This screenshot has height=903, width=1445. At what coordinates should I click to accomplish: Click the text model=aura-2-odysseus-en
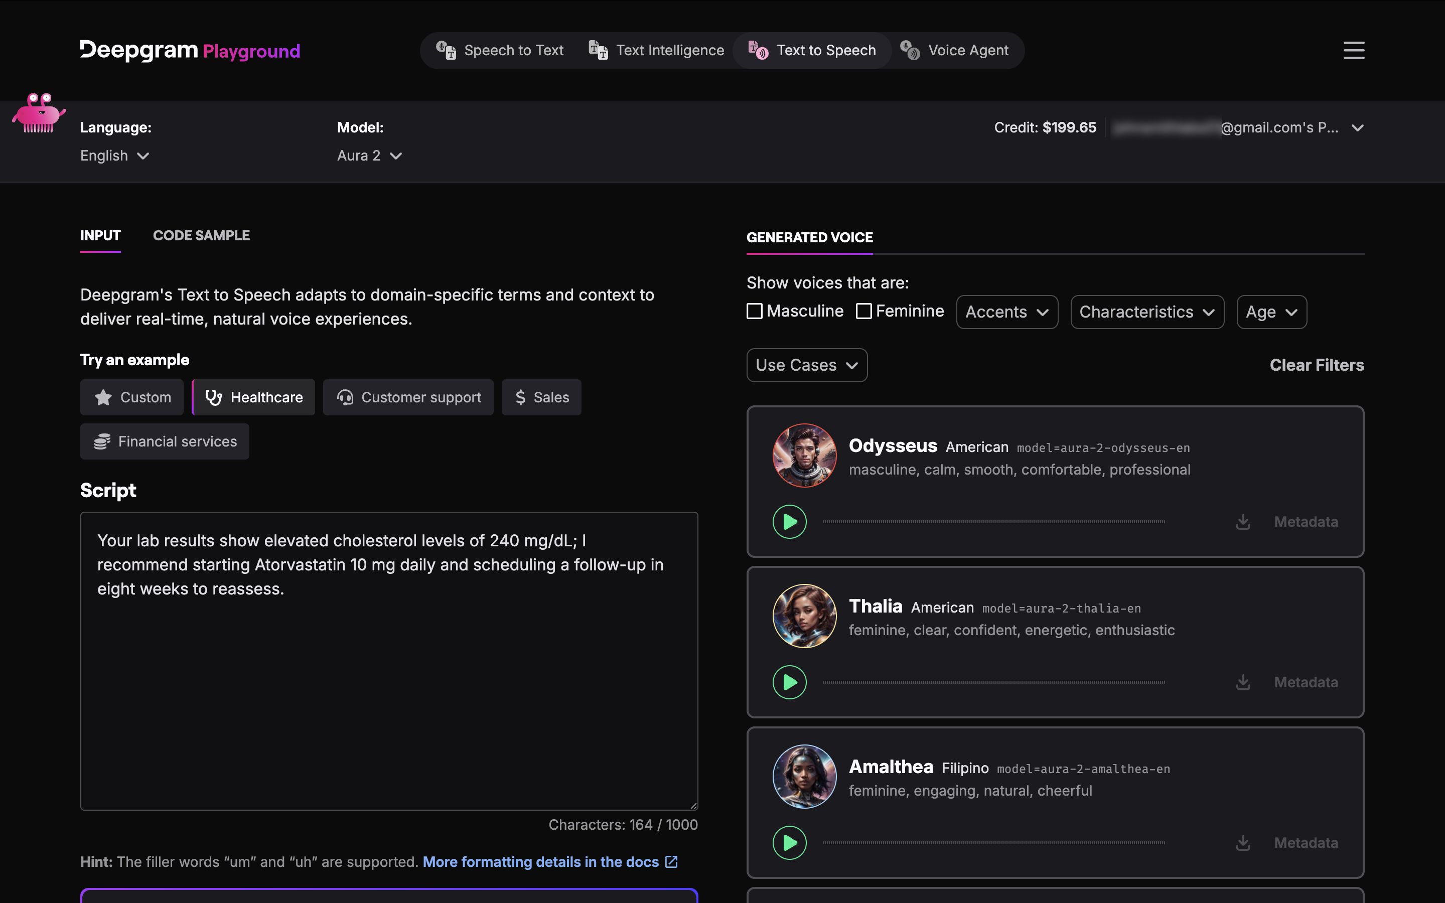pos(1103,448)
